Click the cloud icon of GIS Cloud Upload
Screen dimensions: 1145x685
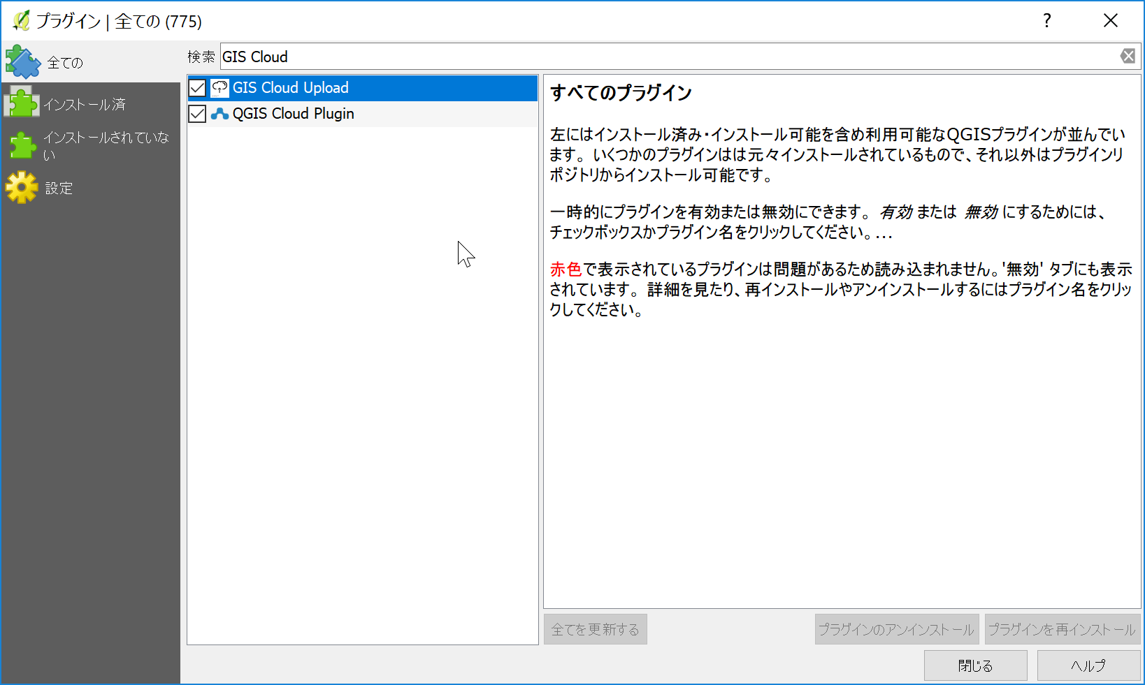[219, 88]
